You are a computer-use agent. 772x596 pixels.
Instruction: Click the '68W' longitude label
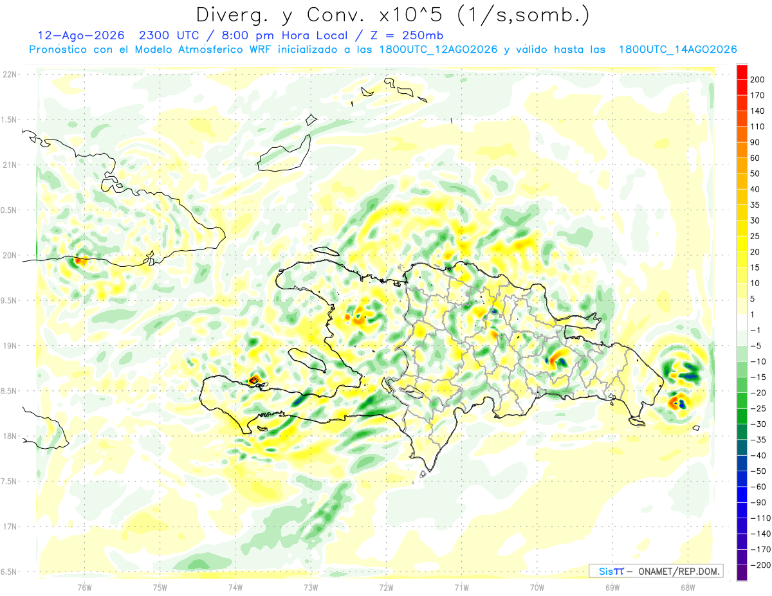(x=688, y=588)
